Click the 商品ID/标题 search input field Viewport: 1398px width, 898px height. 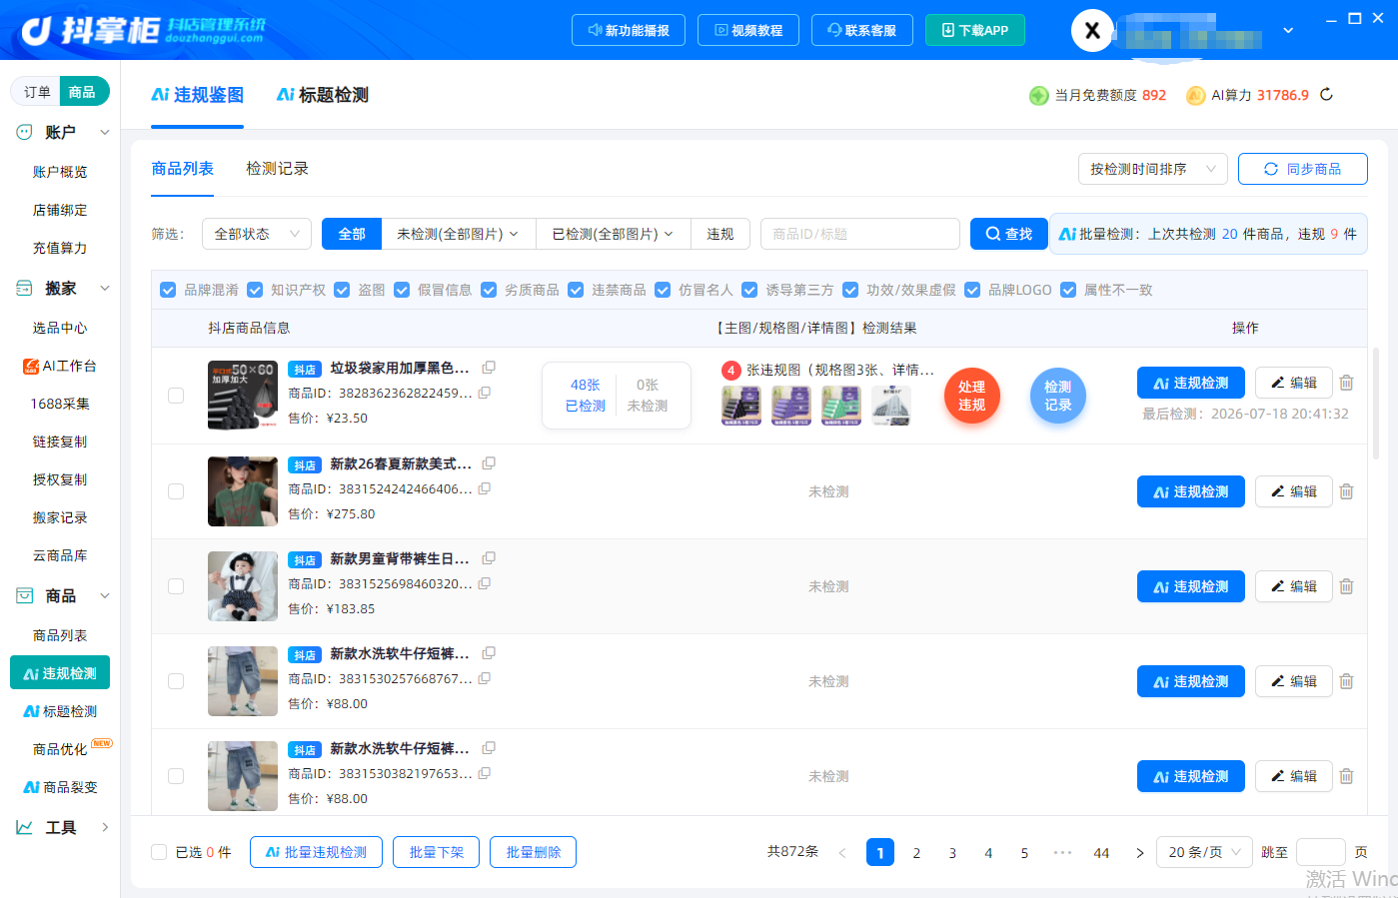click(x=860, y=234)
